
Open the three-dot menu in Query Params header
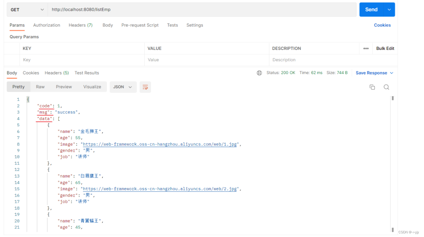tap(366, 48)
